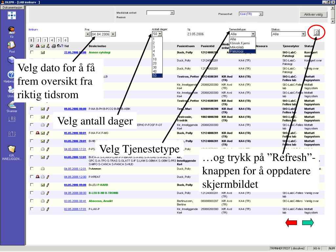Open the LAB module icon
The width and height of the screenshot is (336, 252).
(12, 119)
